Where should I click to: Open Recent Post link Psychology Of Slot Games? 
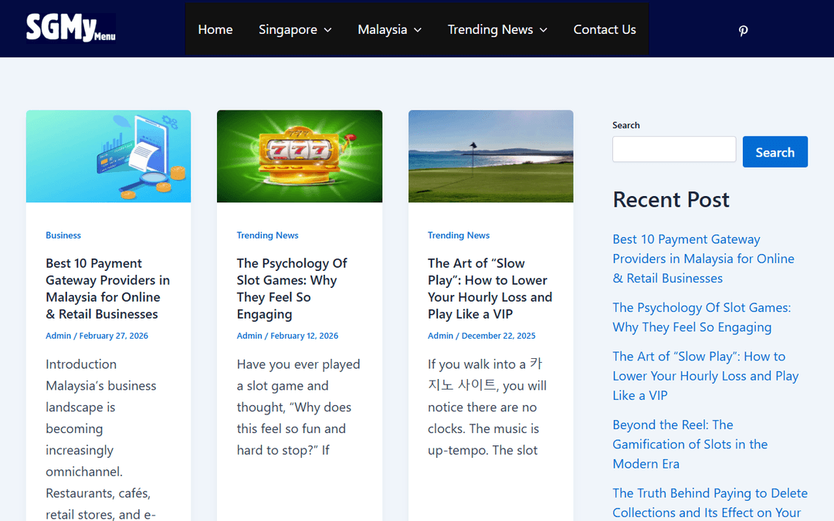point(701,317)
